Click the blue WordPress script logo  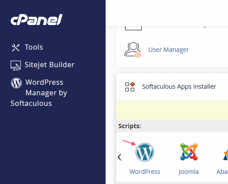coord(145,152)
